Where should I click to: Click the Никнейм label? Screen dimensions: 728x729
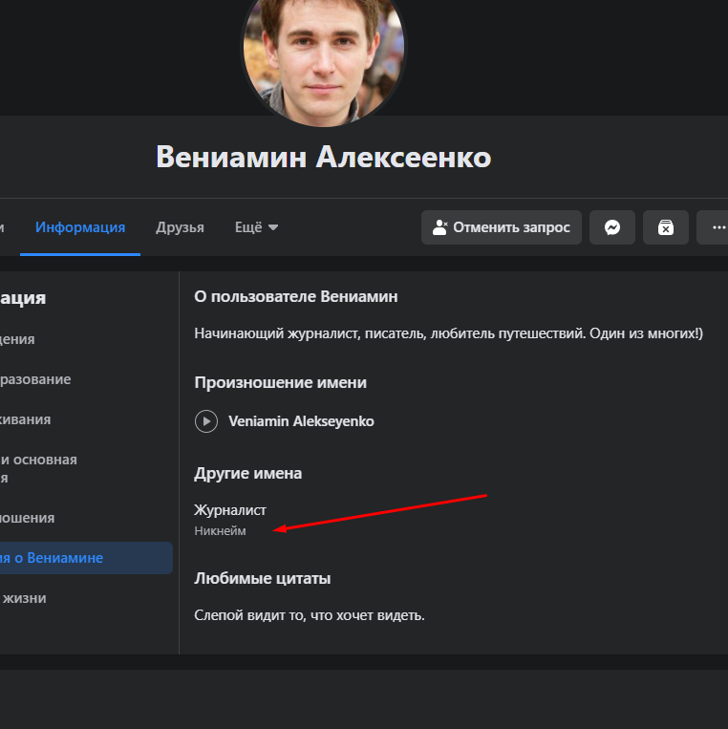(220, 531)
